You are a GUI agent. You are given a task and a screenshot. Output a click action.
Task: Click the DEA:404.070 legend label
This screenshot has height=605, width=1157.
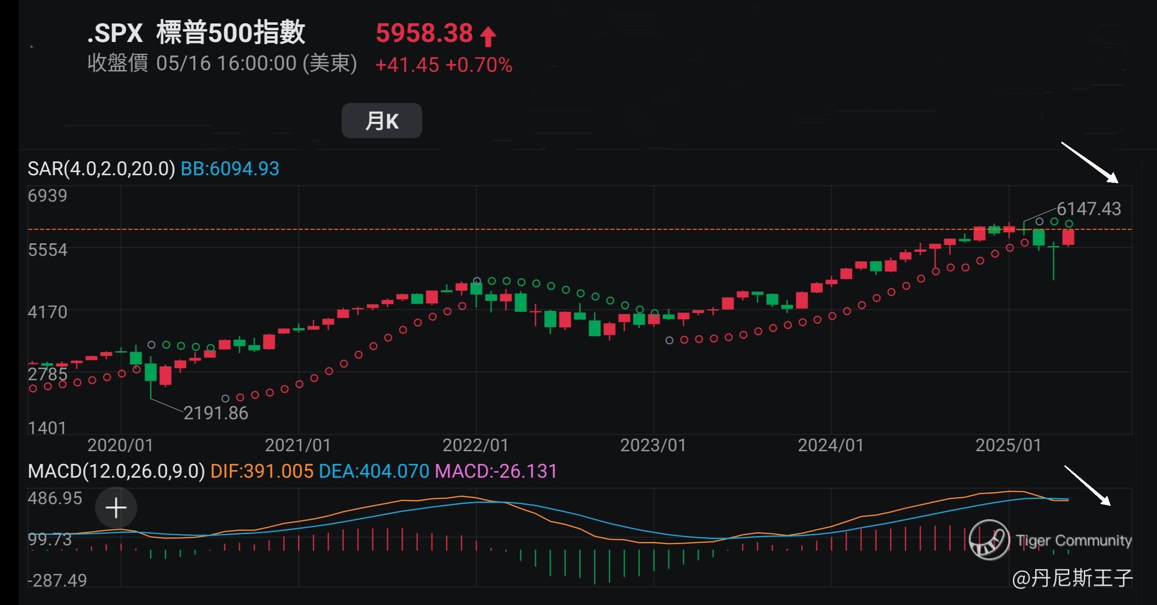(x=374, y=471)
